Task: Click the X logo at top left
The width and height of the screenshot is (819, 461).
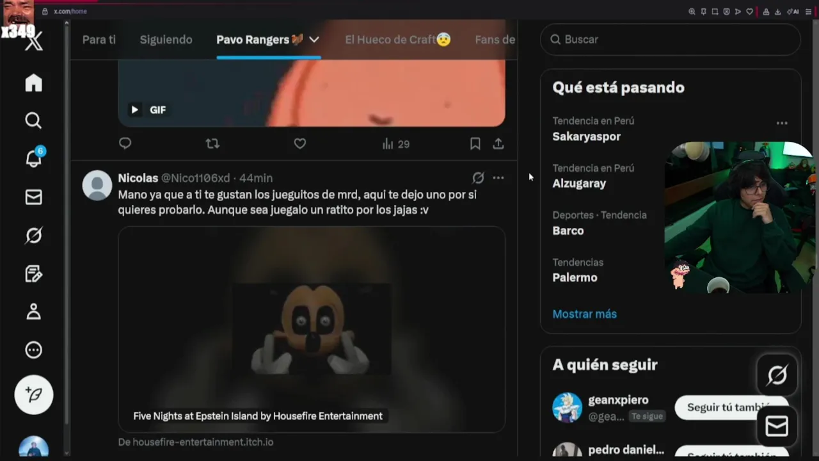Action: 35,43
